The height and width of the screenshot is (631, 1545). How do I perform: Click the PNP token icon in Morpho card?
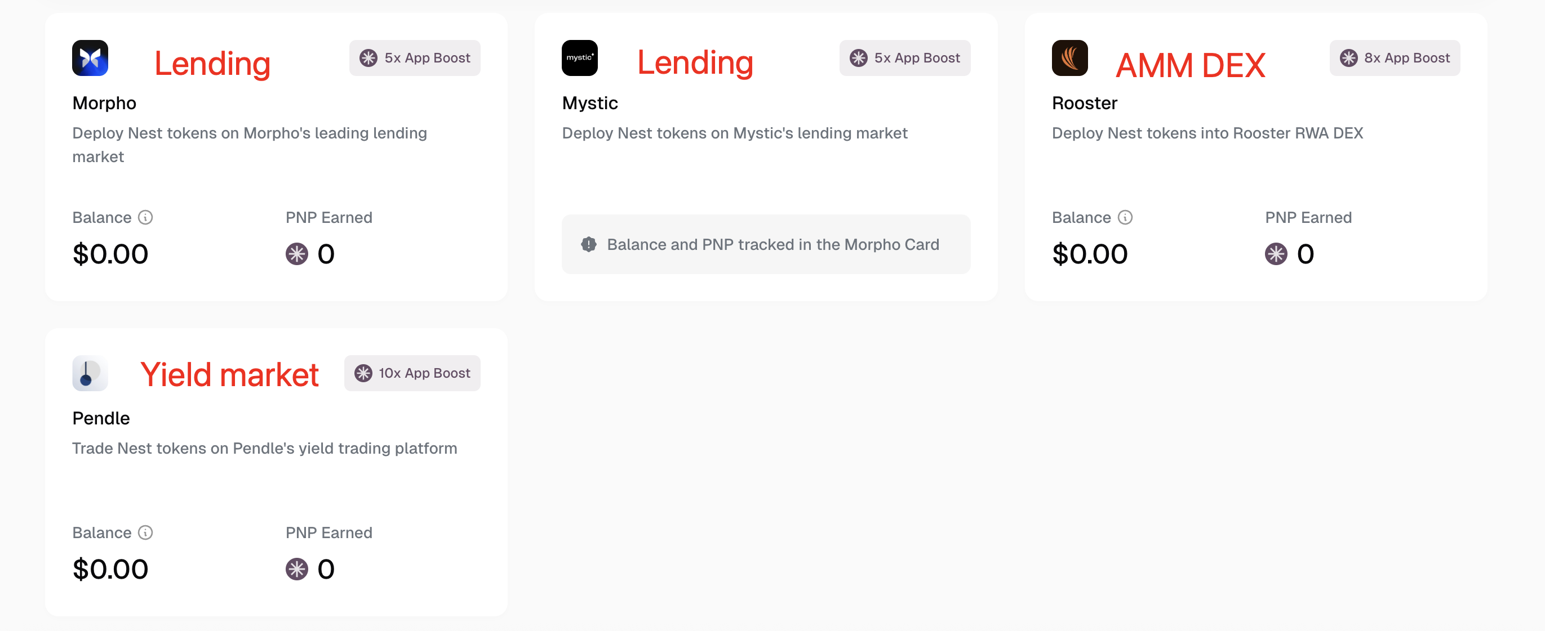click(x=296, y=254)
